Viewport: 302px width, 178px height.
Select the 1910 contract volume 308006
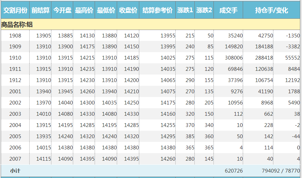click(x=234, y=58)
